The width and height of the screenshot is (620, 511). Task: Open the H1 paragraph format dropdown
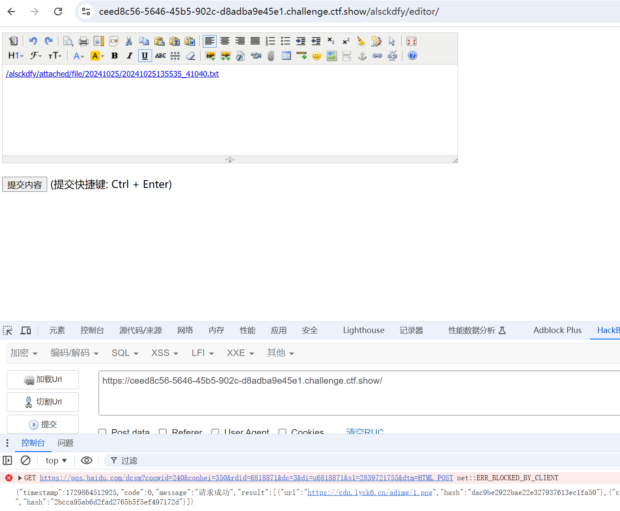pyautogui.click(x=16, y=55)
